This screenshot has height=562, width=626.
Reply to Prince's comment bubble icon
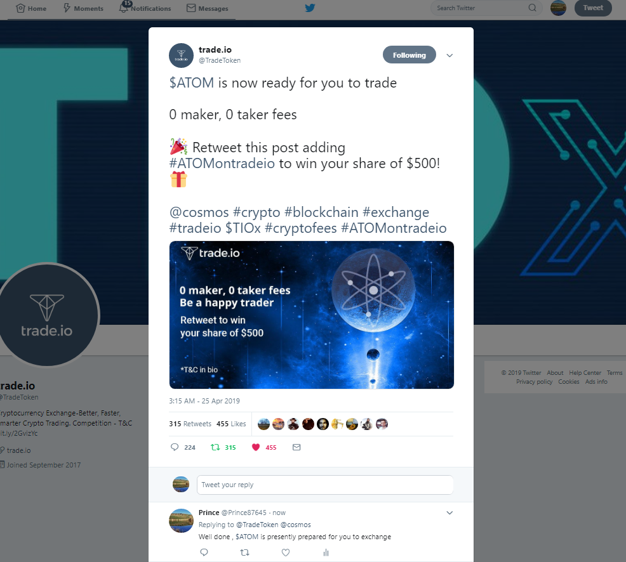point(204,552)
